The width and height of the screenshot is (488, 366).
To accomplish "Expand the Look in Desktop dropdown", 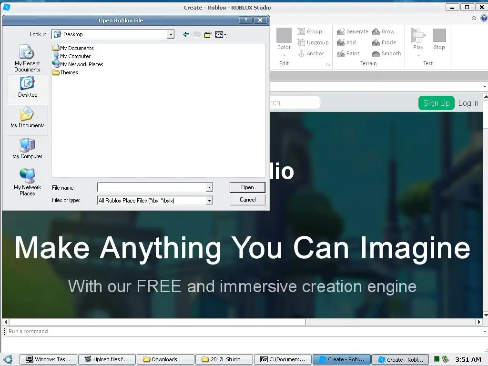I will pos(171,34).
